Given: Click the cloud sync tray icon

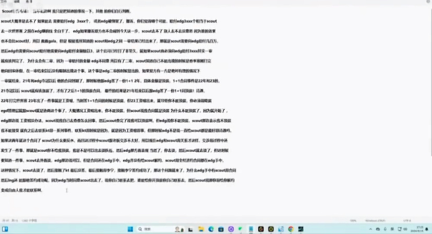Looking at the screenshot, I should pos(378,229).
